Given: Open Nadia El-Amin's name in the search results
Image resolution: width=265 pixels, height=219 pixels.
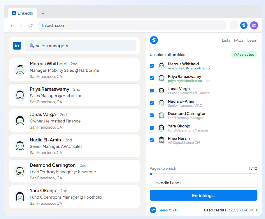Looking at the screenshot, I should click(x=45, y=140).
